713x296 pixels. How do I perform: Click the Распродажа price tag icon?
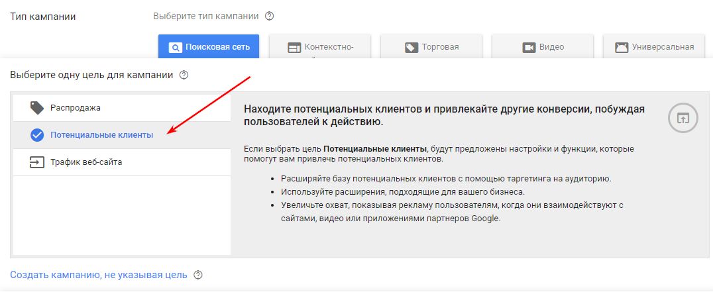pyautogui.click(x=37, y=108)
